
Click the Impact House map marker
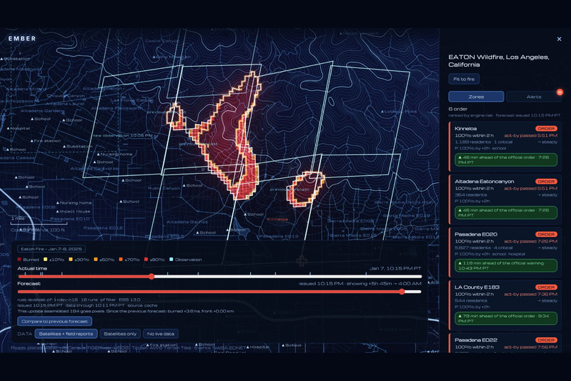pos(73,211)
